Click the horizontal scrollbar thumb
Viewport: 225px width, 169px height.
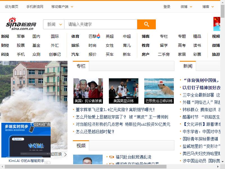(85, 167)
